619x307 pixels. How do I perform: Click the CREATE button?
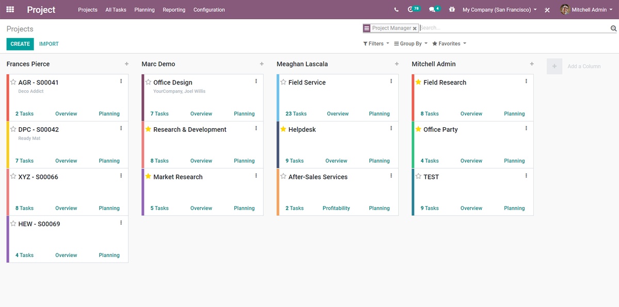tap(20, 44)
